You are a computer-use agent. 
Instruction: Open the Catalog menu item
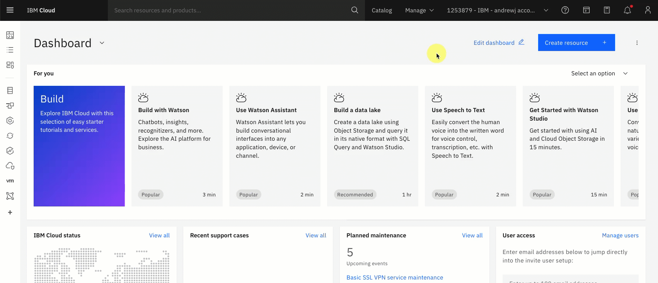pyautogui.click(x=382, y=10)
